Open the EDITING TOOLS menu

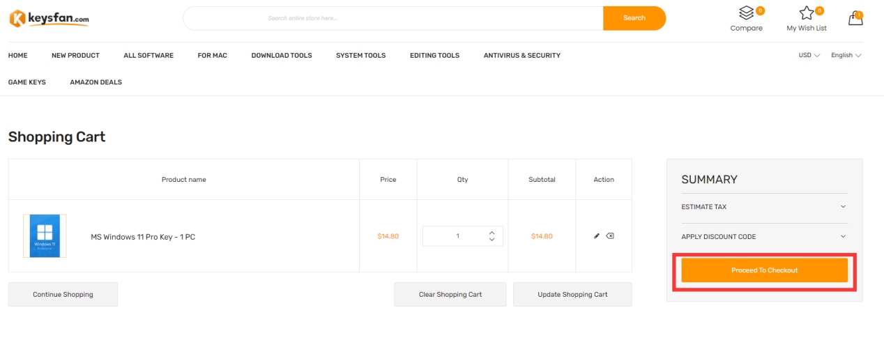pyautogui.click(x=434, y=55)
